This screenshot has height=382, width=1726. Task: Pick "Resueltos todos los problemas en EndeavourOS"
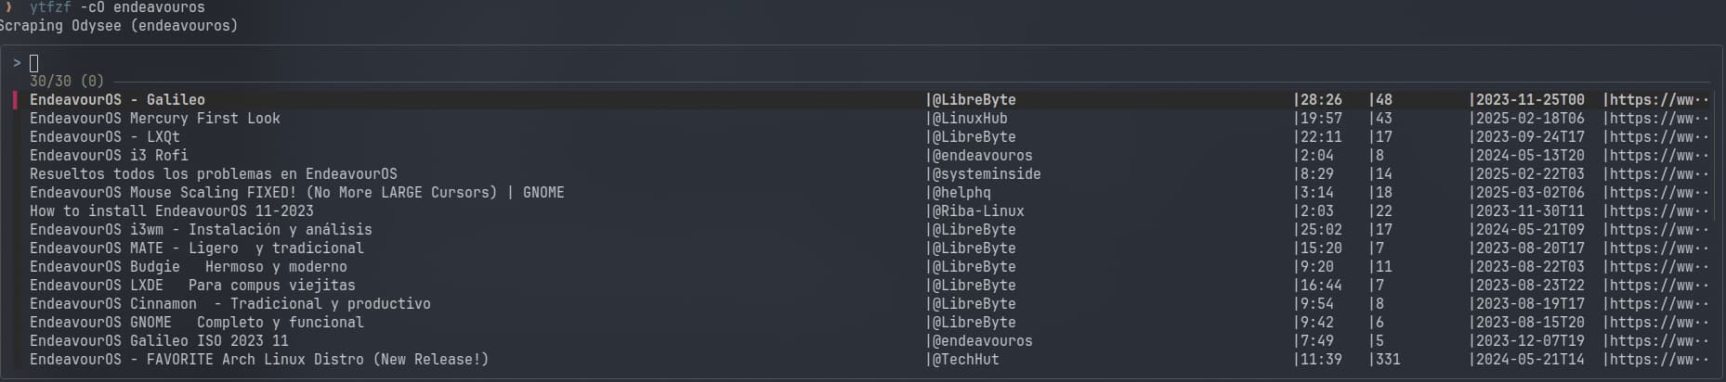(213, 174)
